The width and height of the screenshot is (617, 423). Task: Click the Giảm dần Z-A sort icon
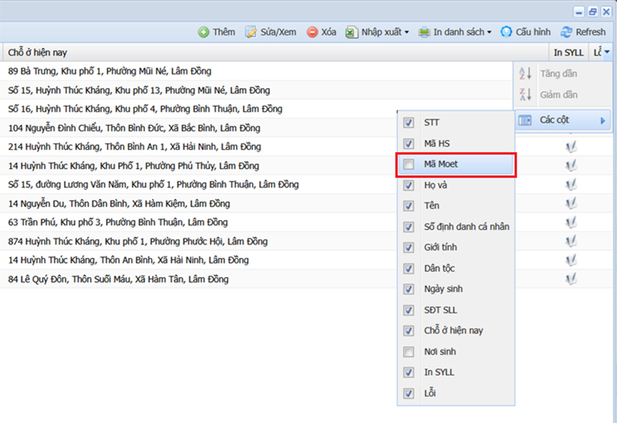click(525, 94)
